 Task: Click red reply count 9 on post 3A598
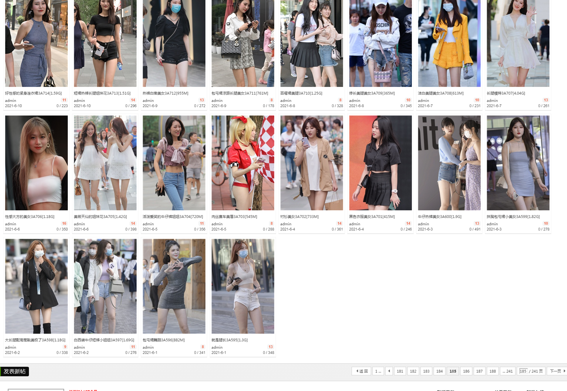click(65, 347)
